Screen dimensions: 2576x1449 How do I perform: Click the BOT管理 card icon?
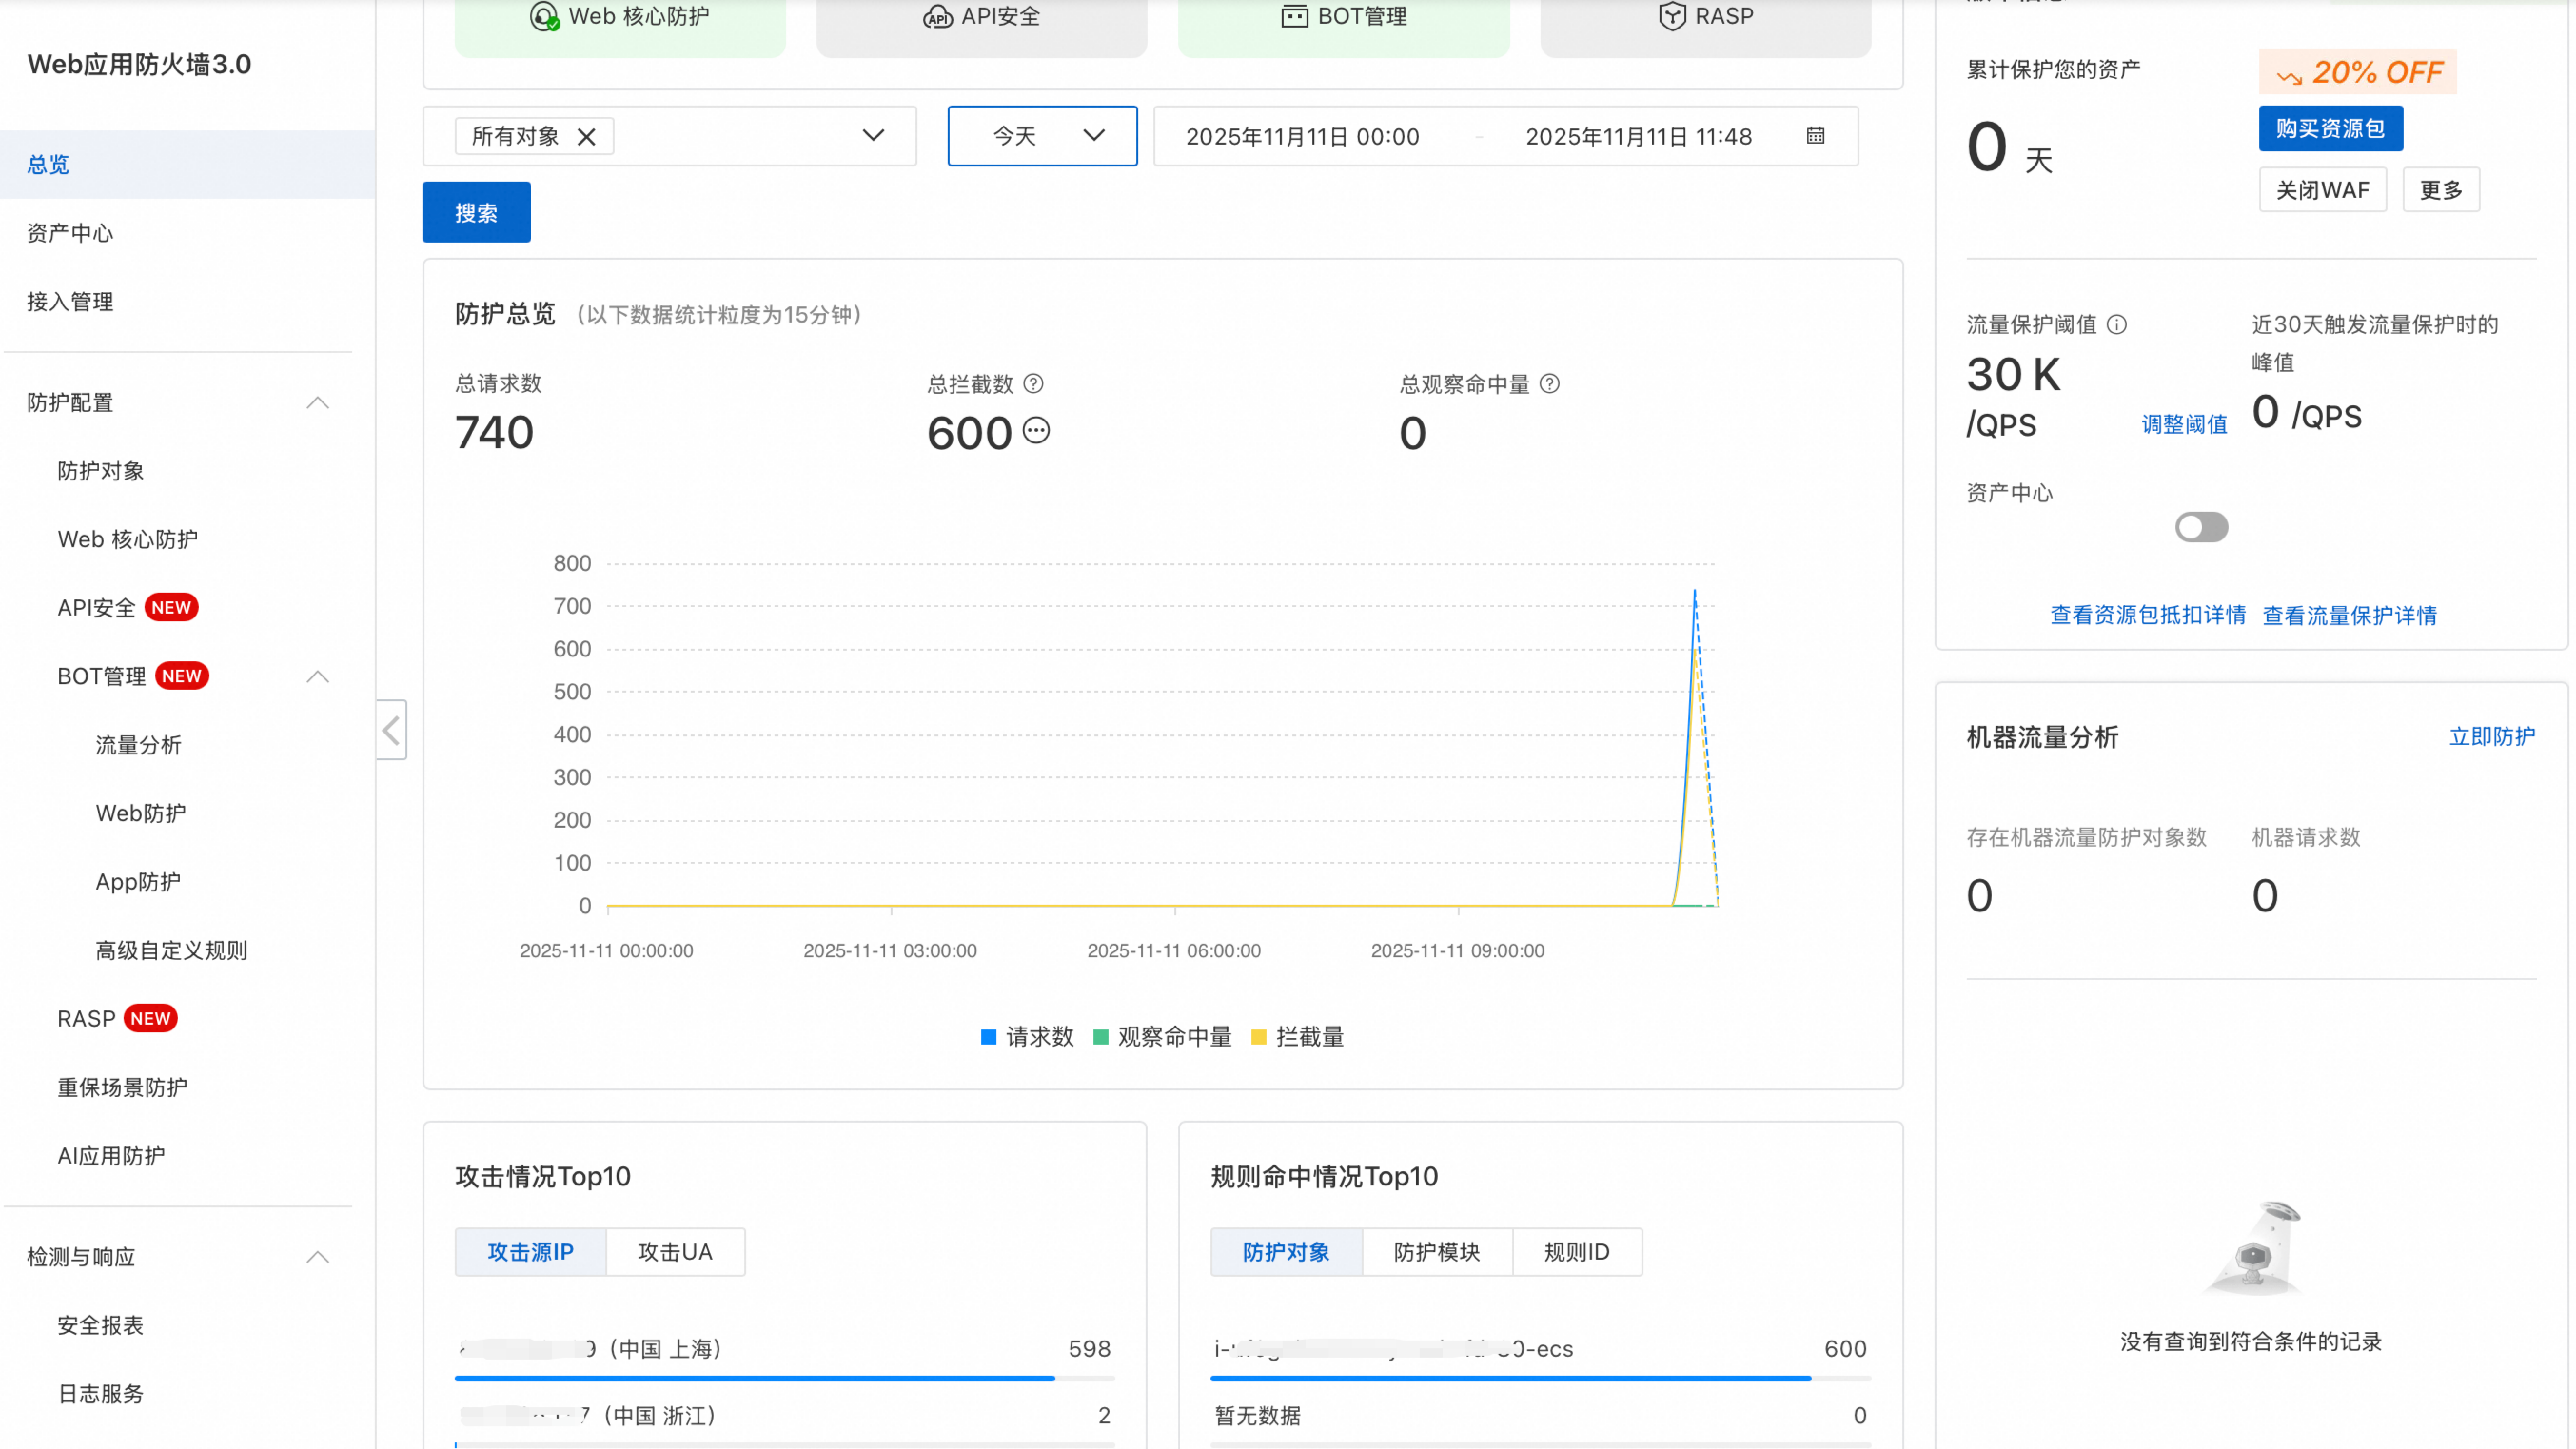pos(1294,16)
